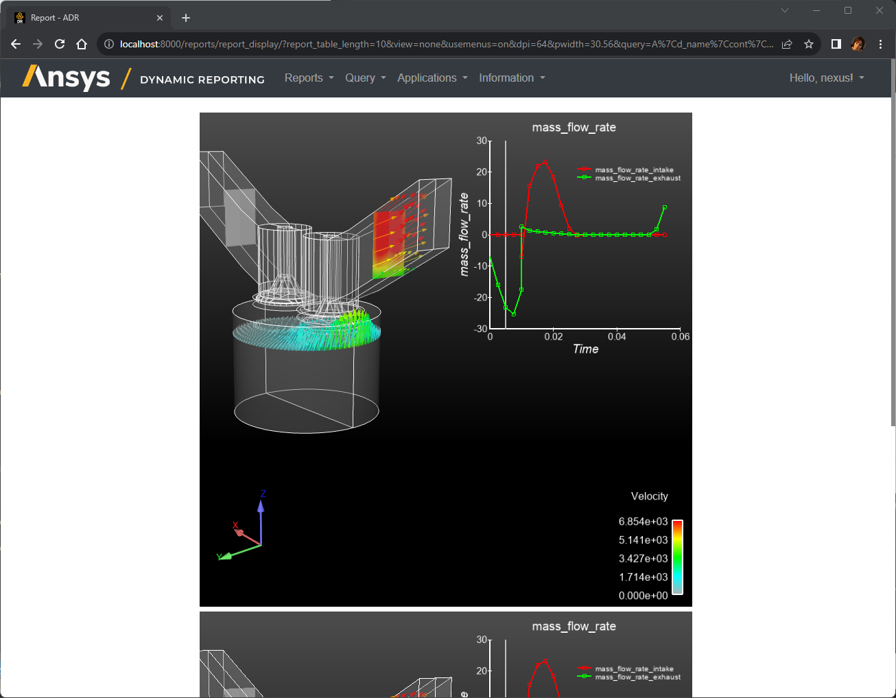Click the Velocity legend title

coord(649,496)
